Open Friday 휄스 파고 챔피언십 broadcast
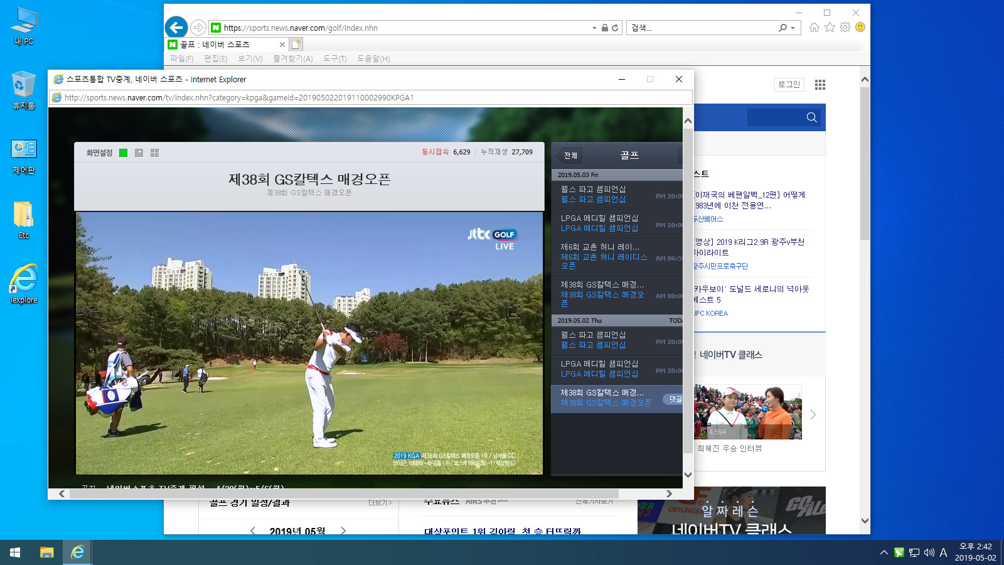 [x=617, y=195]
